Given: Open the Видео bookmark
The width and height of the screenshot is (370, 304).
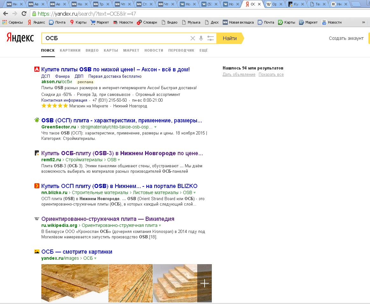Looking at the screenshot, I should [x=170, y=22].
